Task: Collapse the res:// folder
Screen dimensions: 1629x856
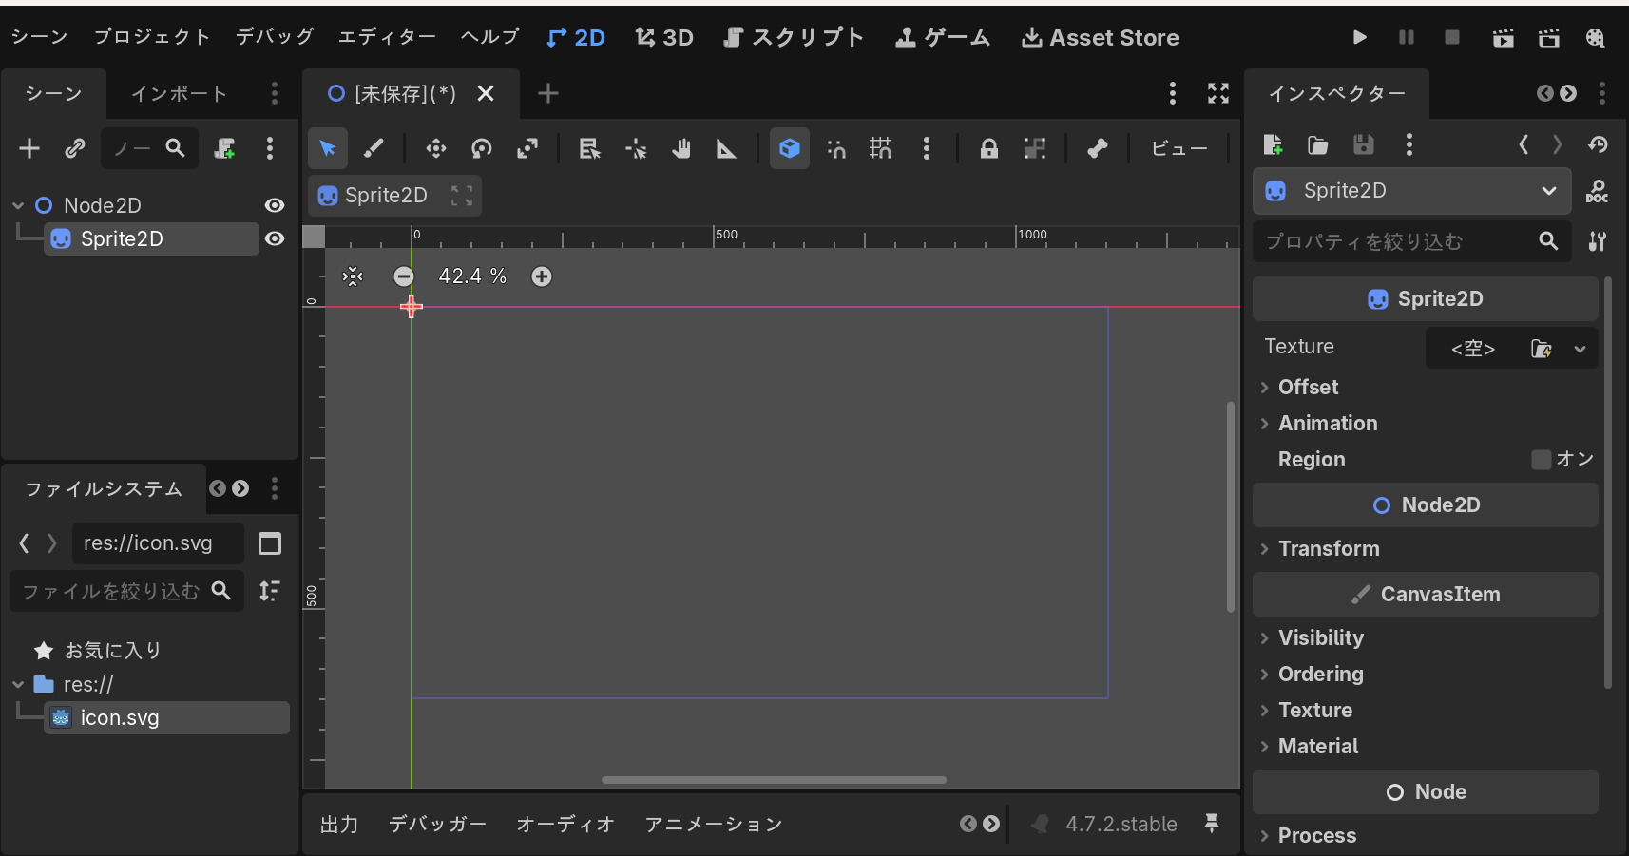Action: [18, 685]
